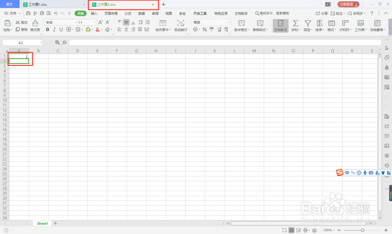Switch to the Insert (插入) ribbon tab

(94, 13)
